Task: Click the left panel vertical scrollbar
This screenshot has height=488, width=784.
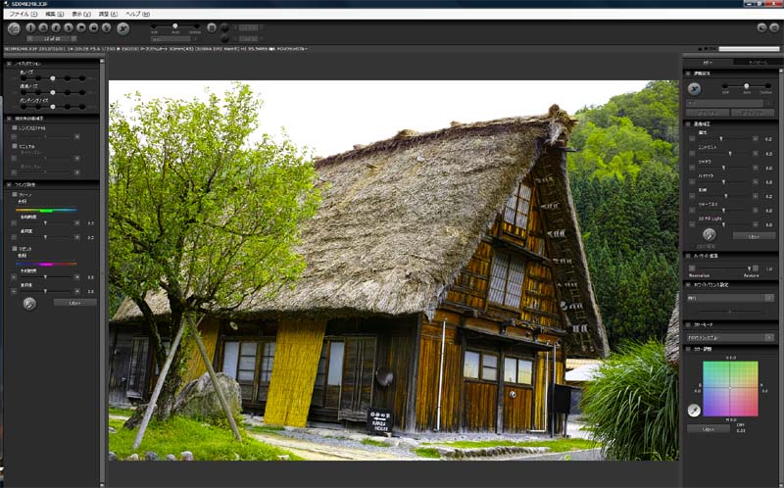Action: point(102,272)
